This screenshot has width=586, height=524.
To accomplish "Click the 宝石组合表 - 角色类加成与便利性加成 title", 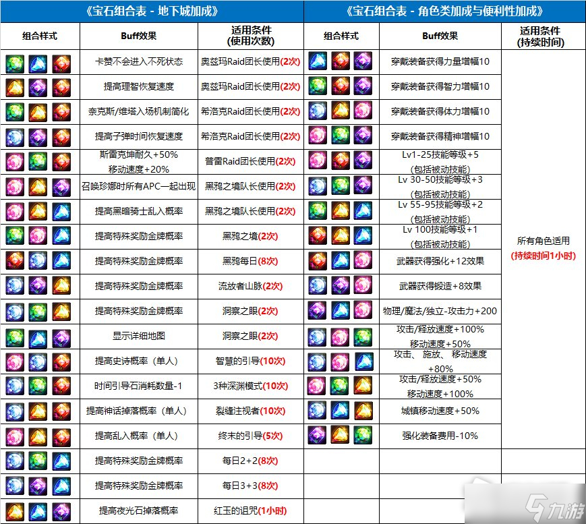I will [444, 11].
